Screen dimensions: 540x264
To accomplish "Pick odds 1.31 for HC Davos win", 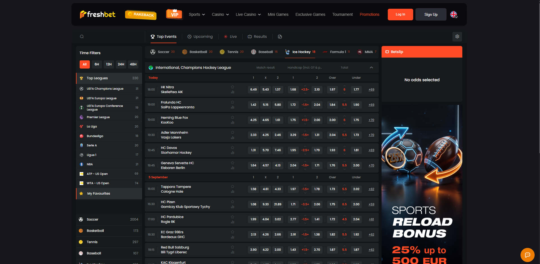I will coord(253,150).
